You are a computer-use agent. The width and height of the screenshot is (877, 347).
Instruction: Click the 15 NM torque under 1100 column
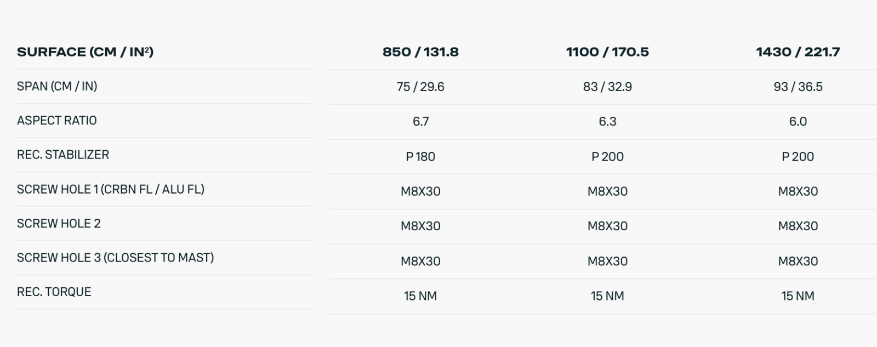607,296
